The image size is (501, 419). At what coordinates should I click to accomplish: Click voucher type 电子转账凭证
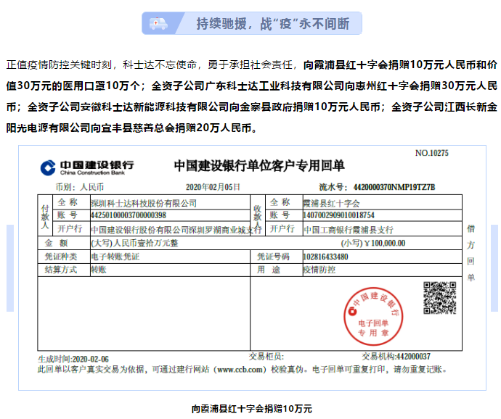click(115, 257)
